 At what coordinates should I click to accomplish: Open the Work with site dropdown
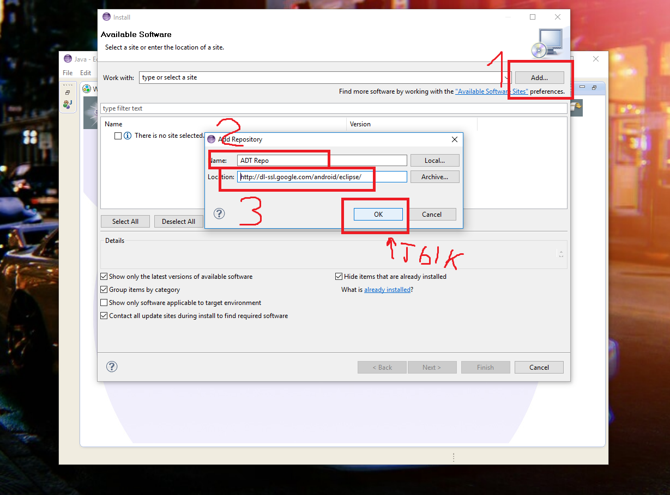coord(506,77)
